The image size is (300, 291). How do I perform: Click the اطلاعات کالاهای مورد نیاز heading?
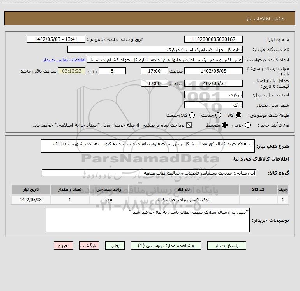[260, 159]
